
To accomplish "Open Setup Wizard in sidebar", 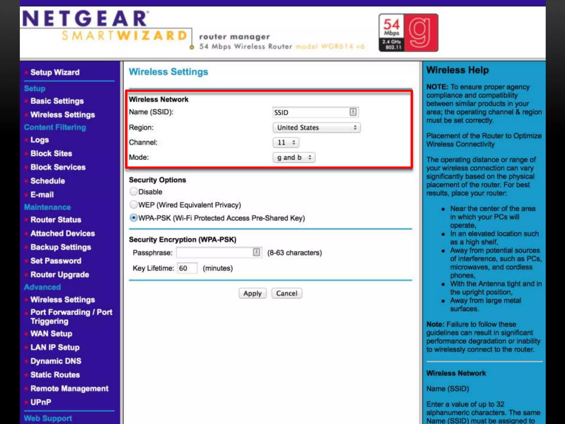I will [x=55, y=72].
